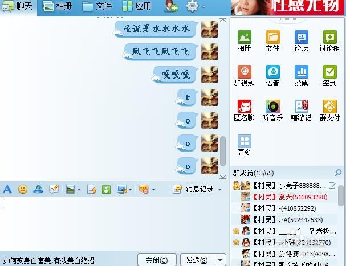This screenshot has height=266, width=346.
Task: Expand the screenshot options dropdown arrow
Action: click(130, 189)
